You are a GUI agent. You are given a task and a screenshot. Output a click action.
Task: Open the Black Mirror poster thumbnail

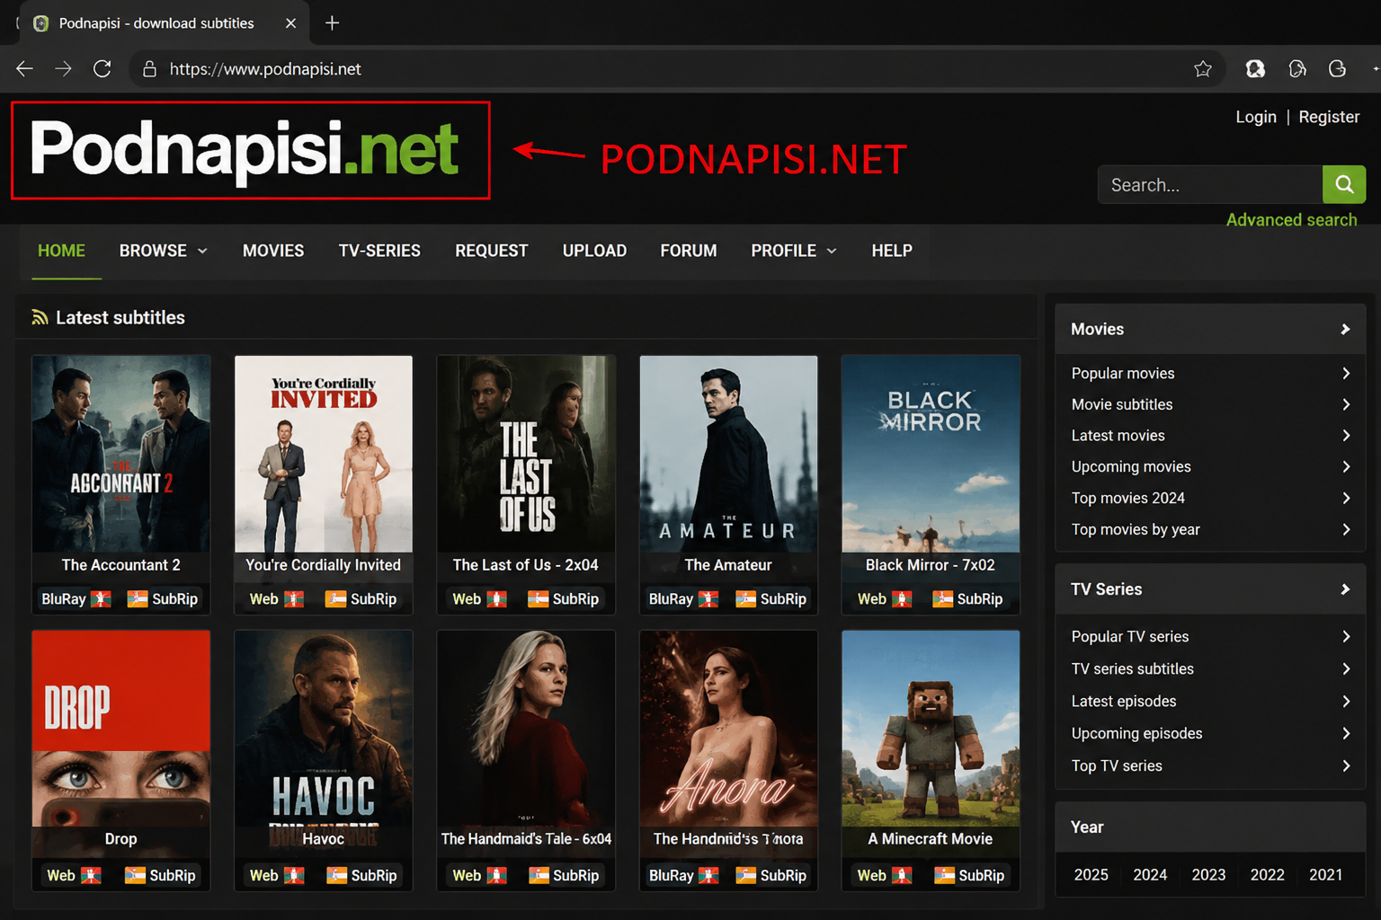click(931, 454)
